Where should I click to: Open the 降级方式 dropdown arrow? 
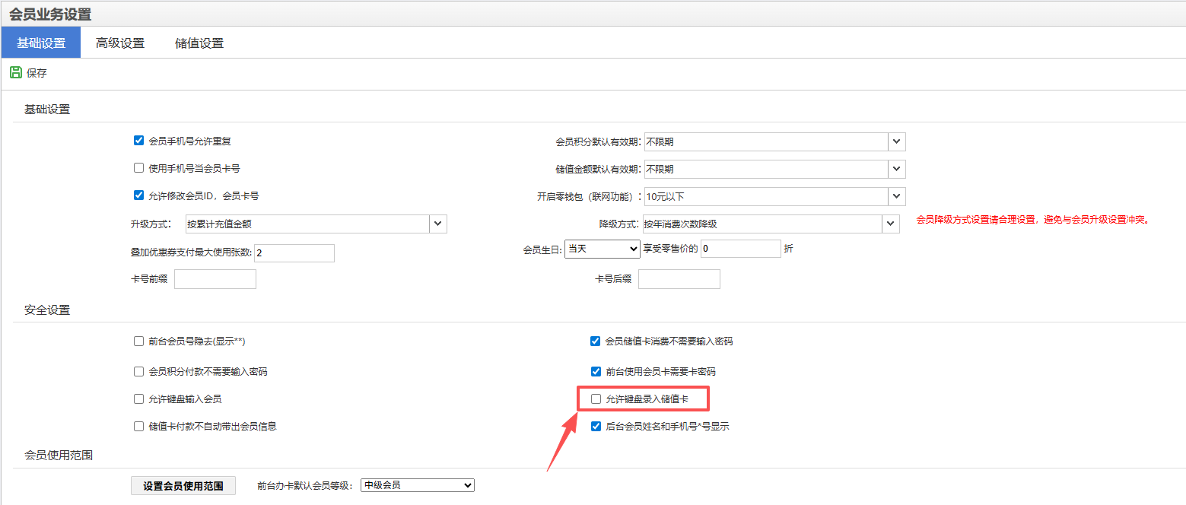[x=892, y=224]
